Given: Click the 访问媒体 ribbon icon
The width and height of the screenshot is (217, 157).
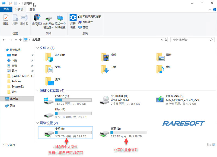Looking at the screenshot, I should point(36,18).
